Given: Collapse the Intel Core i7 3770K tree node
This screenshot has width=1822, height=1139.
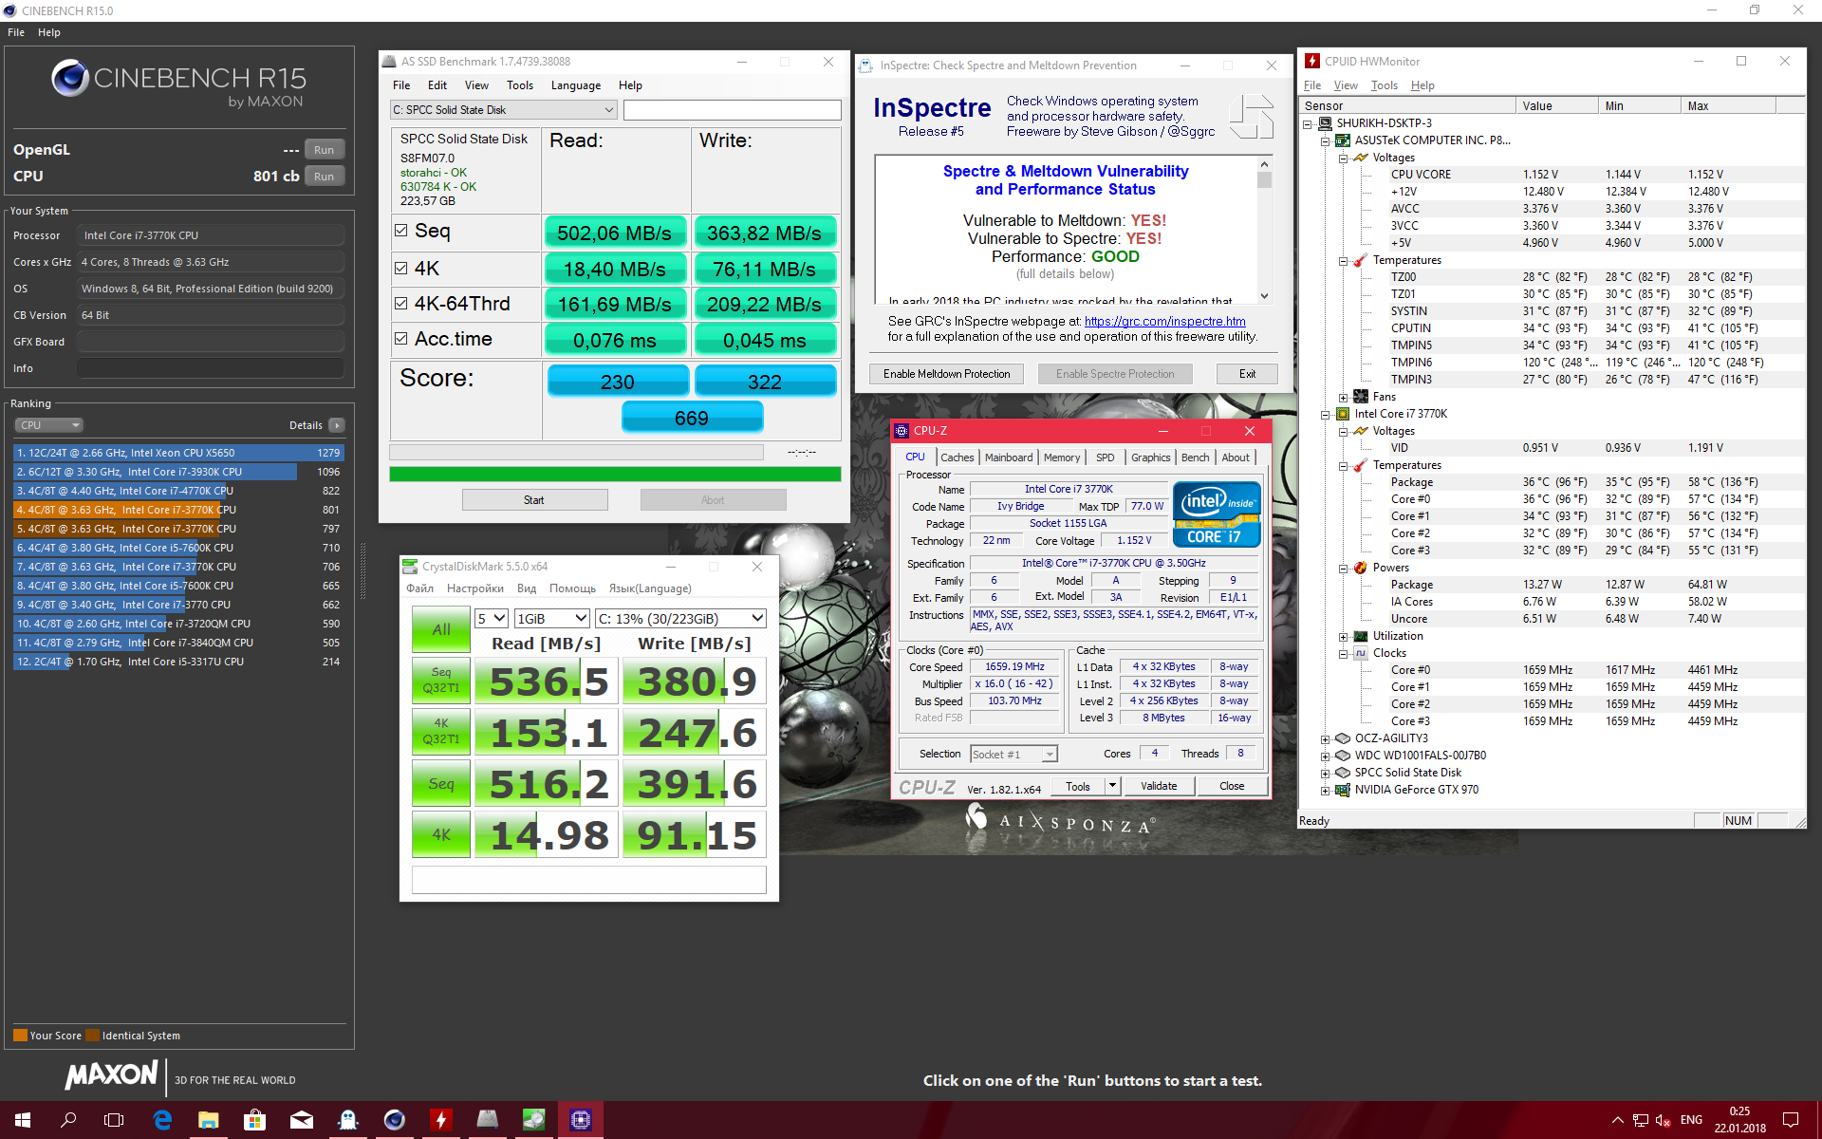Looking at the screenshot, I should (1326, 414).
